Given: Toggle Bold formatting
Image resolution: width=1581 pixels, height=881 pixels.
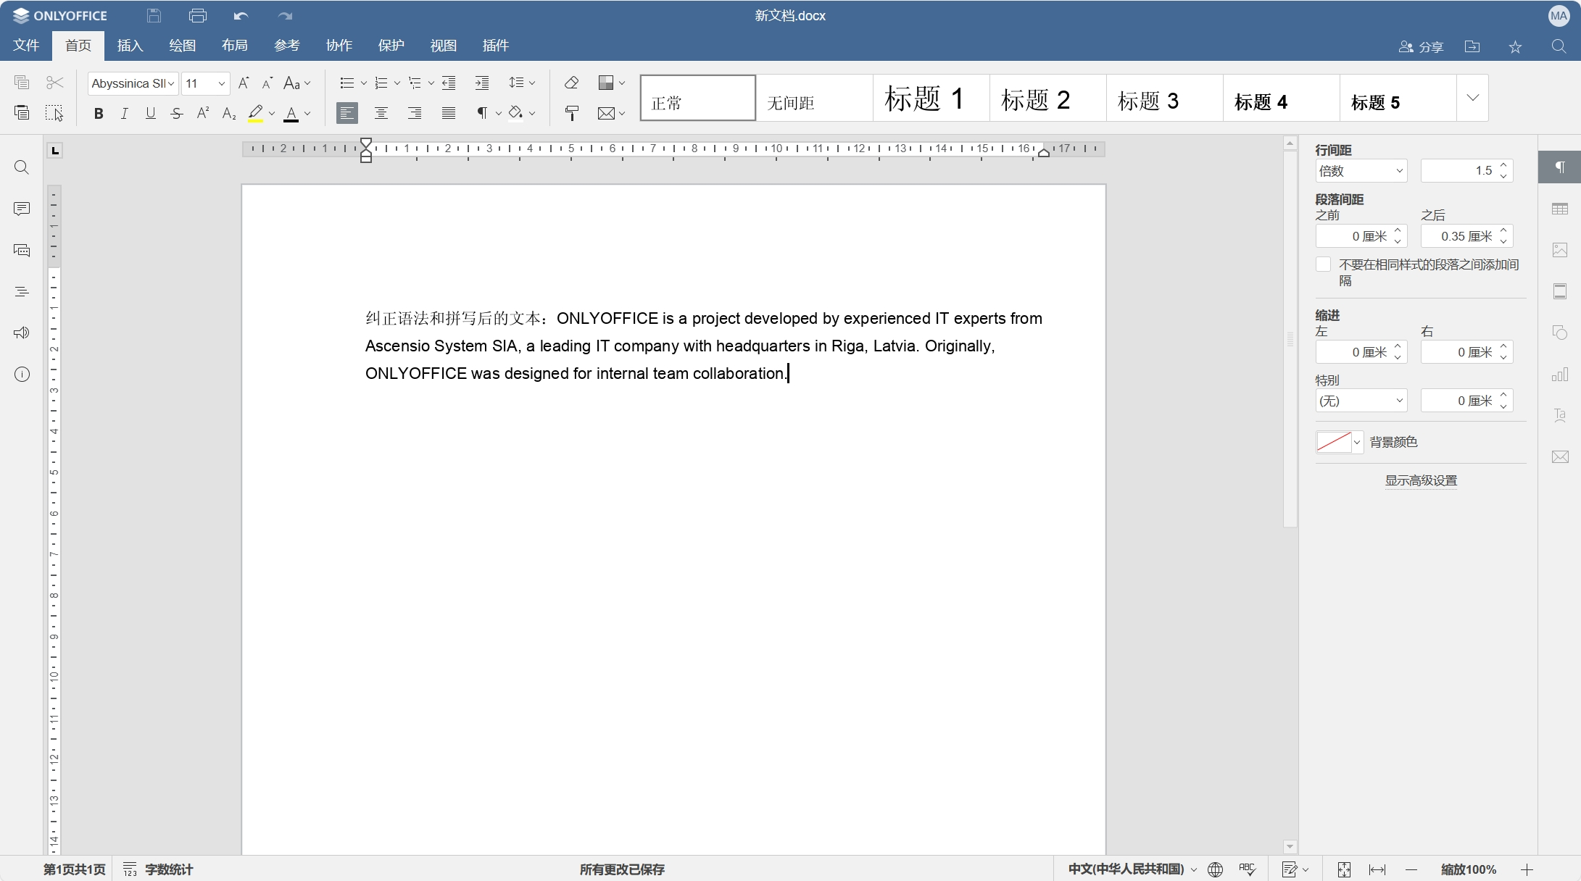Looking at the screenshot, I should coord(99,113).
